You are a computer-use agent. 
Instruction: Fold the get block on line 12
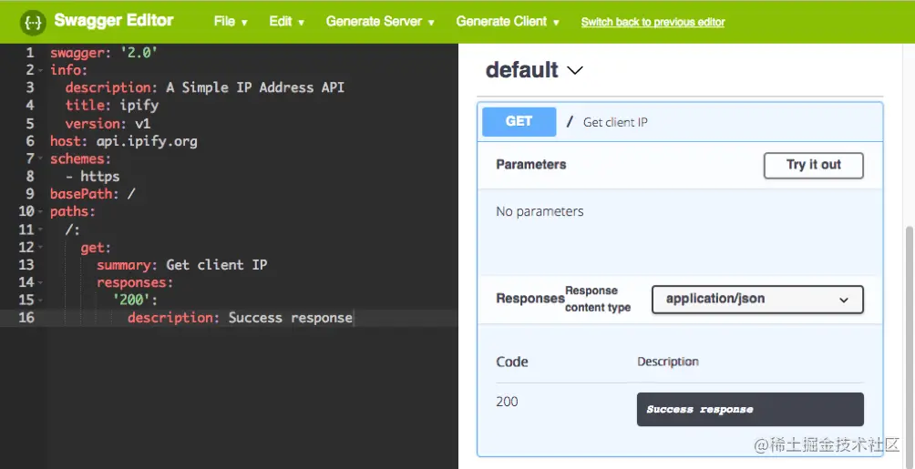41,248
